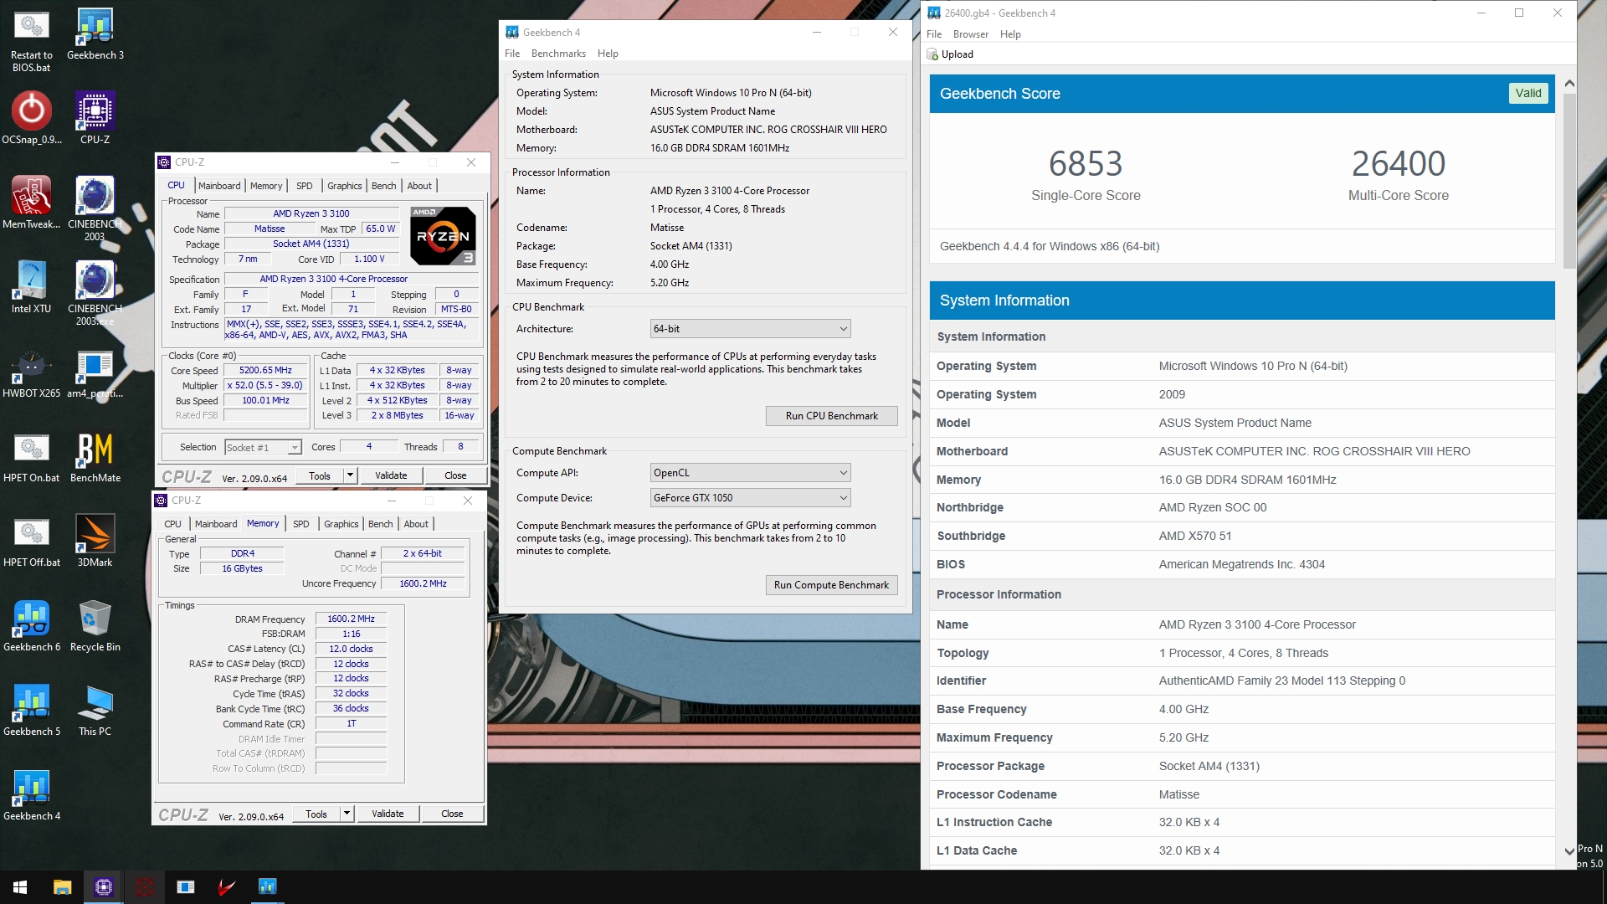This screenshot has width=1607, height=904.
Task: Launch OCSnap from the desktop
Action: click(x=31, y=119)
